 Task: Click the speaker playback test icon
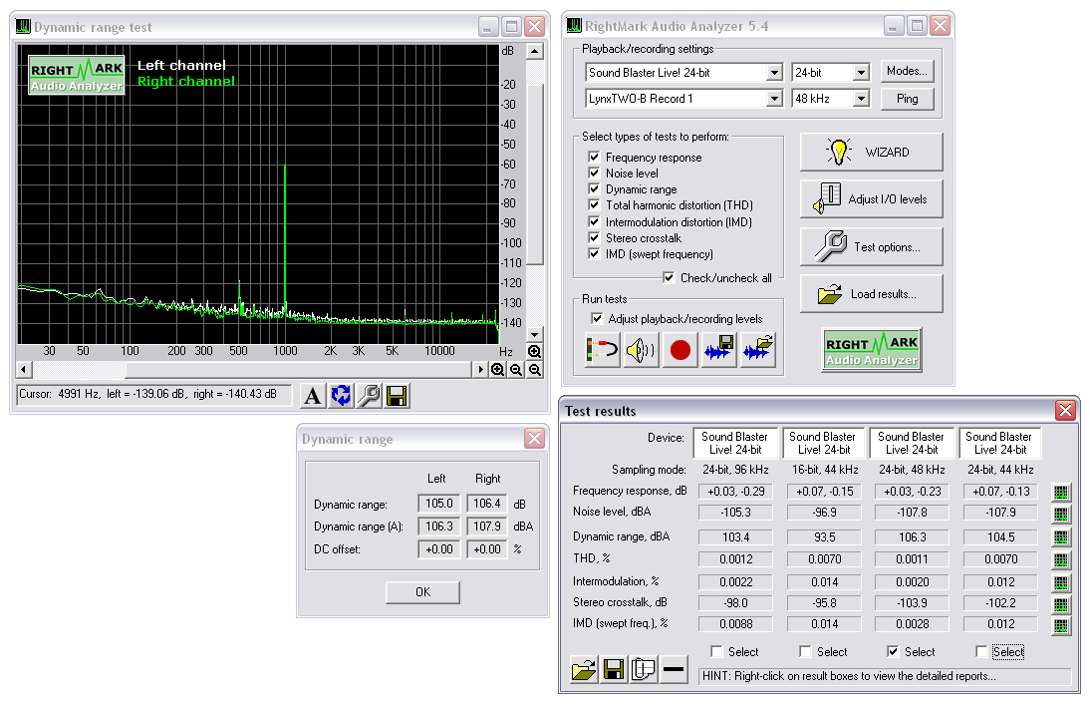pyautogui.click(x=641, y=350)
